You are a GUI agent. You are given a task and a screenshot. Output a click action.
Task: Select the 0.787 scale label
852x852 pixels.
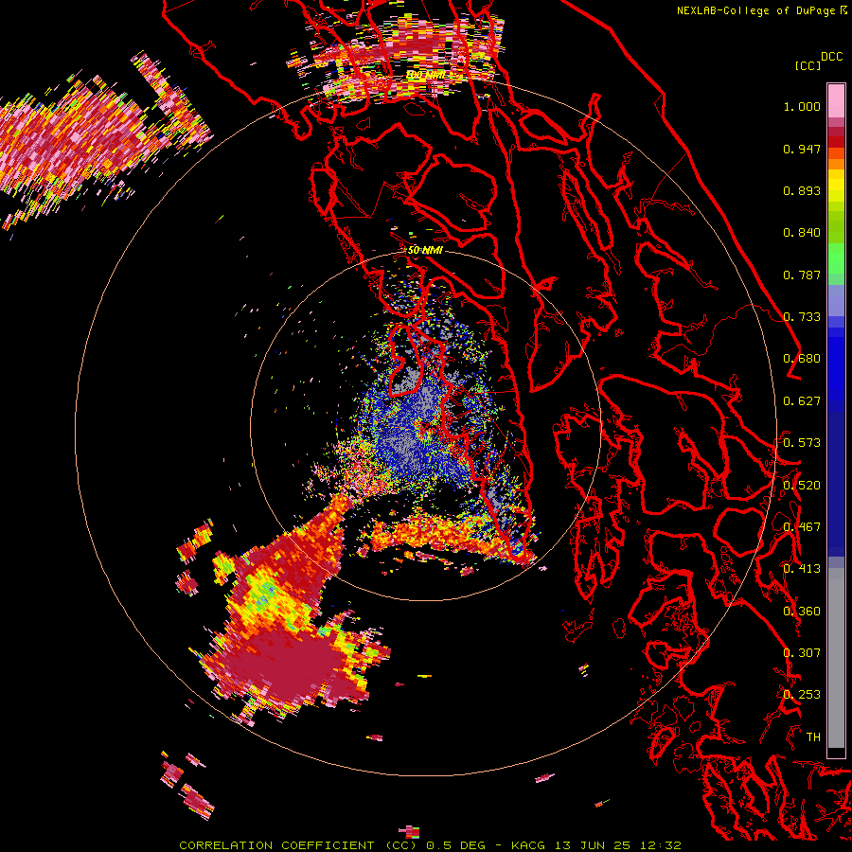click(x=802, y=275)
